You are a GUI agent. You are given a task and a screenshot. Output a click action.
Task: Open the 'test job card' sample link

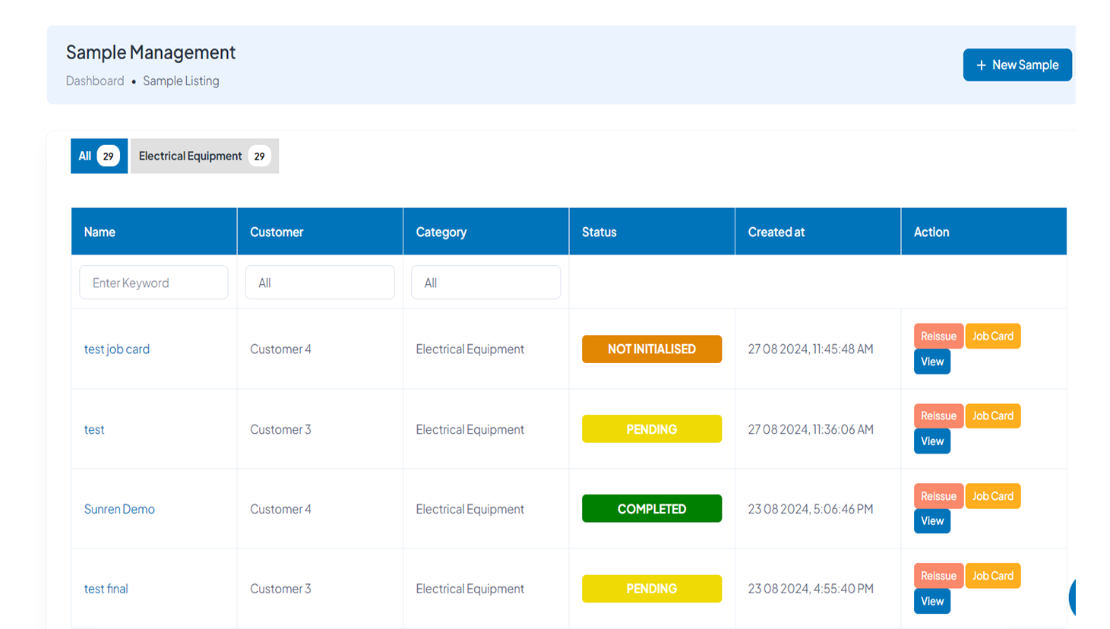pyautogui.click(x=117, y=349)
